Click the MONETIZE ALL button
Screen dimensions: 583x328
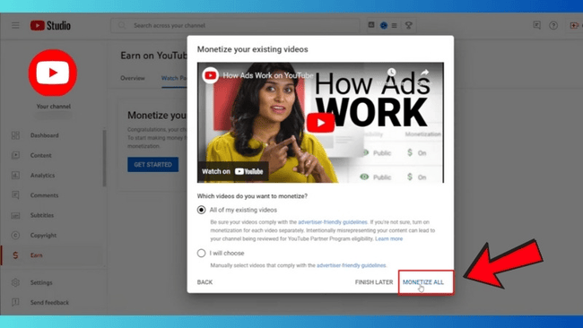pos(423,282)
